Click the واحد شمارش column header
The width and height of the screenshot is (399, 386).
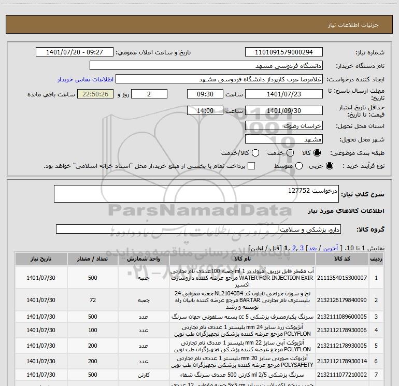point(144,259)
